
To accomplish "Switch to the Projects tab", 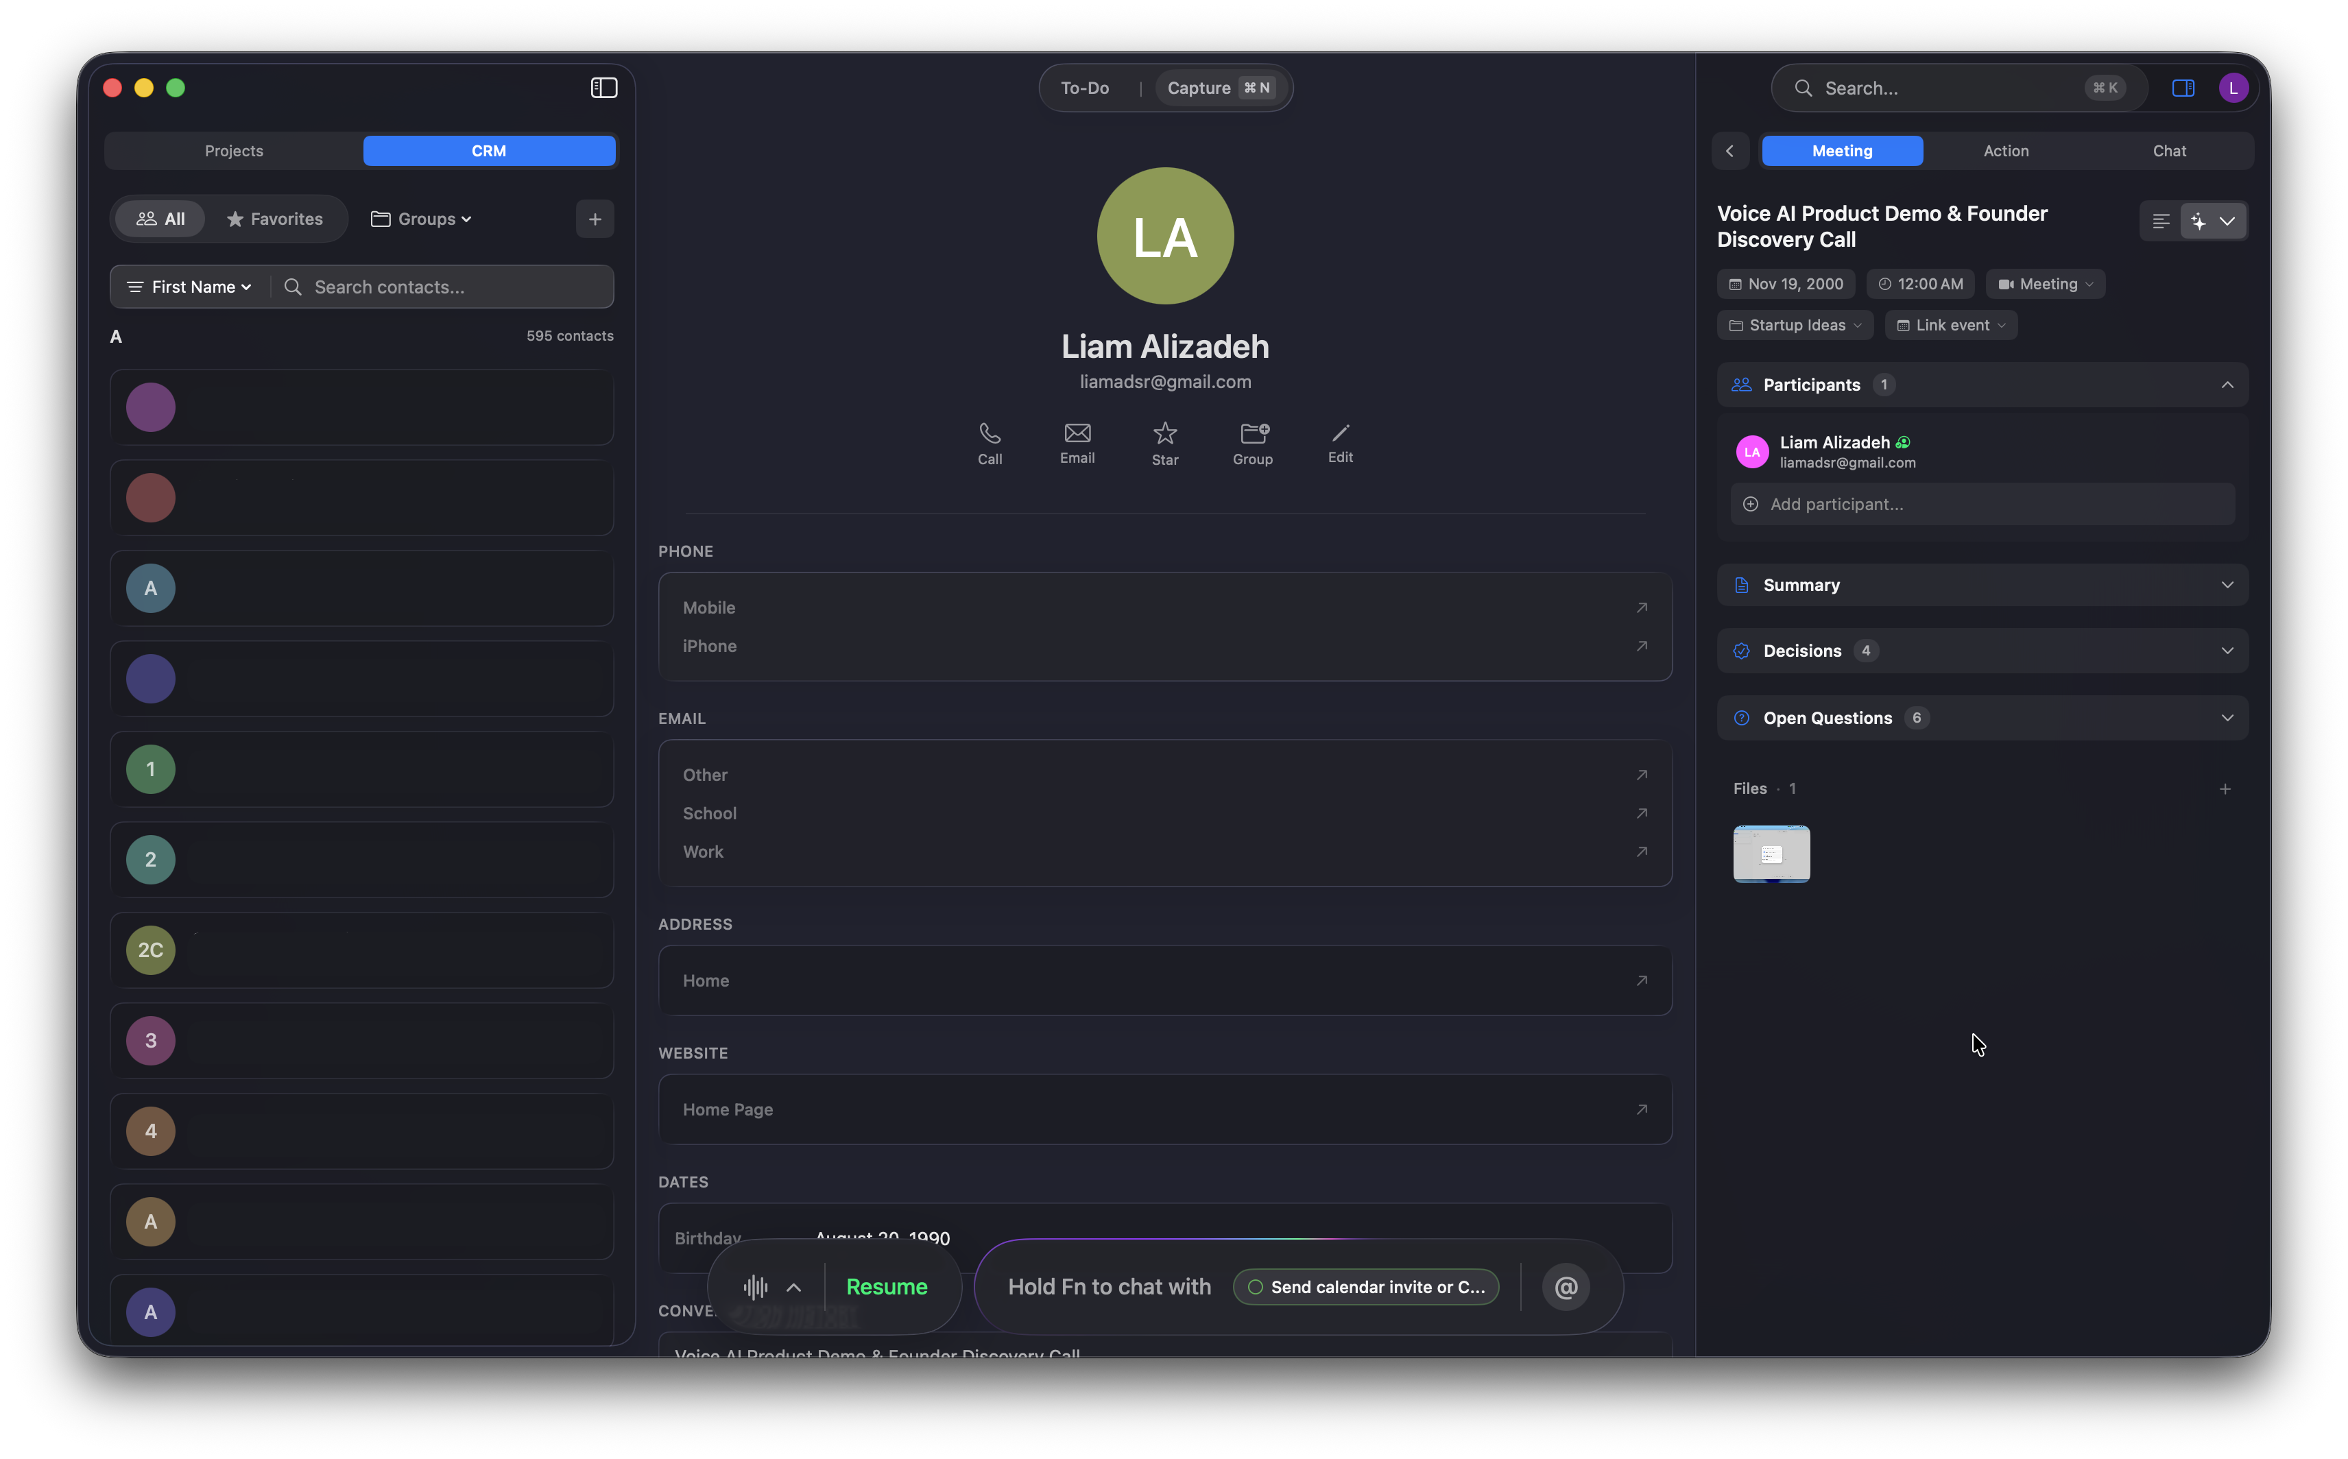I will tap(234, 151).
